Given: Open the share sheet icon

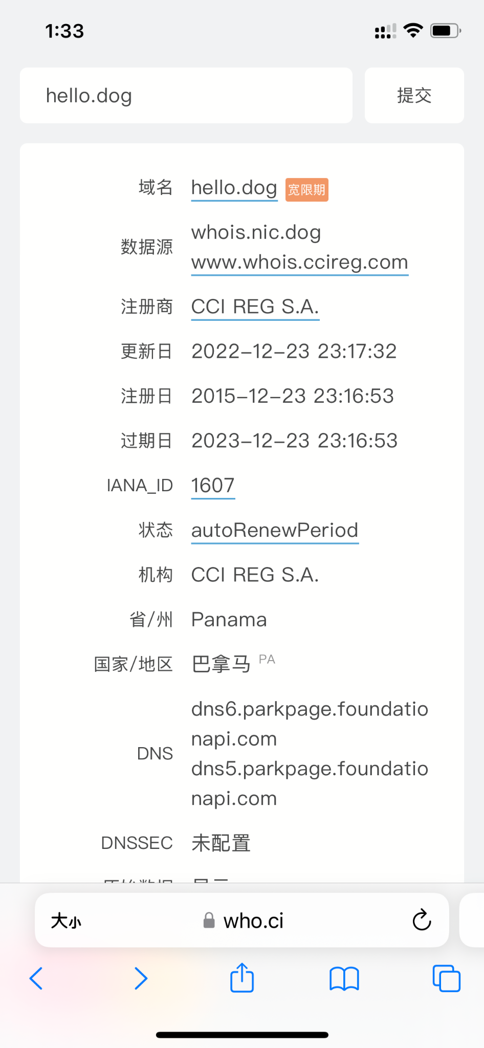Looking at the screenshot, I should click(x=242, y=978).
